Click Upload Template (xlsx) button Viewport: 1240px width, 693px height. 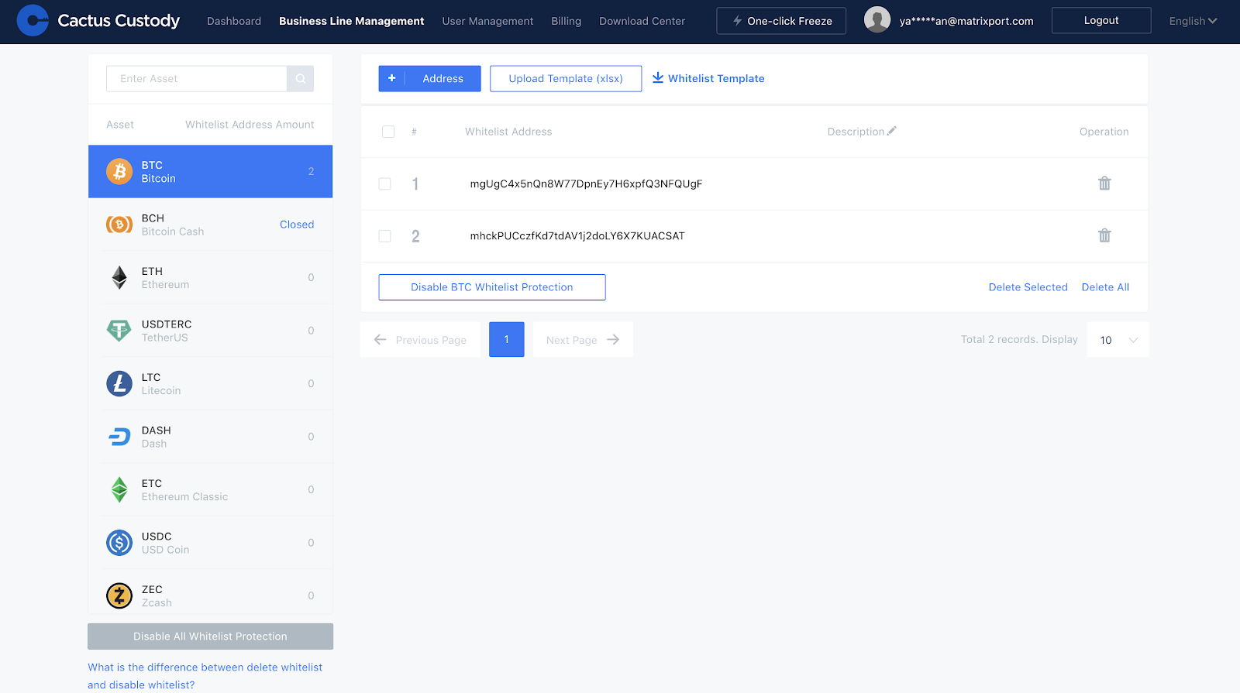point(566,78)
